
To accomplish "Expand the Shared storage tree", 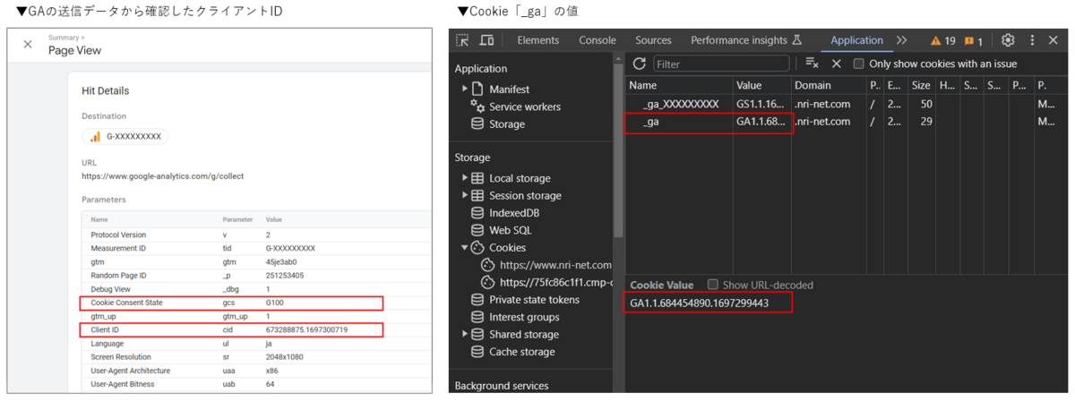I will [x=465, y=335].
